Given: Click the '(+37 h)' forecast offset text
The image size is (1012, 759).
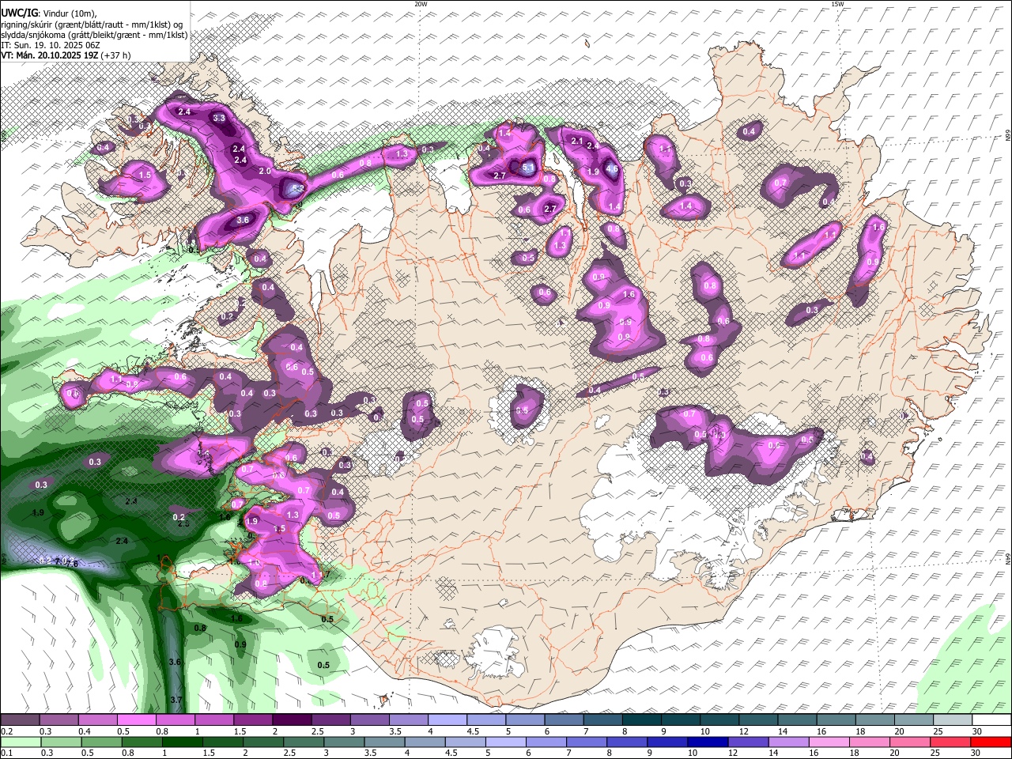Looking at the screenshot, I should coord(115,55).
